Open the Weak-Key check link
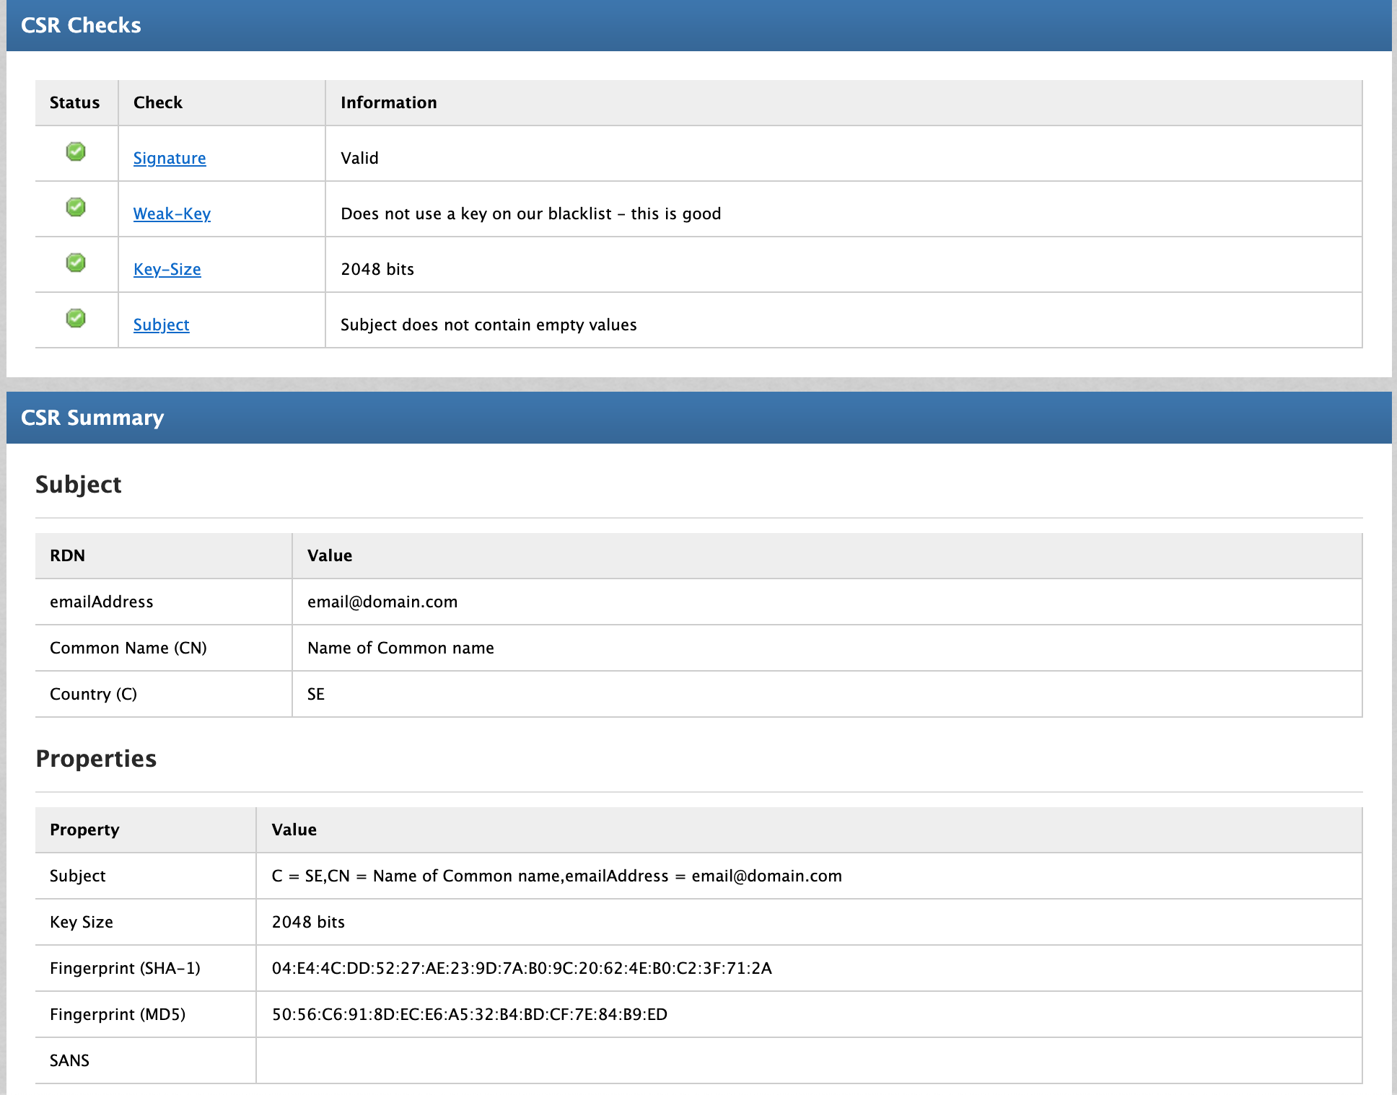 click(172, 214)
